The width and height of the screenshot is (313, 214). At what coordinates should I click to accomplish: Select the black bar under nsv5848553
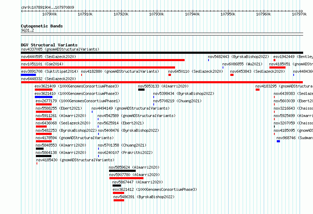[40, 149]
